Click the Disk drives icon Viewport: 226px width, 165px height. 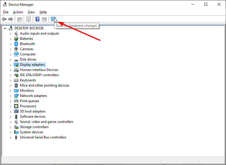click(16, 60)
